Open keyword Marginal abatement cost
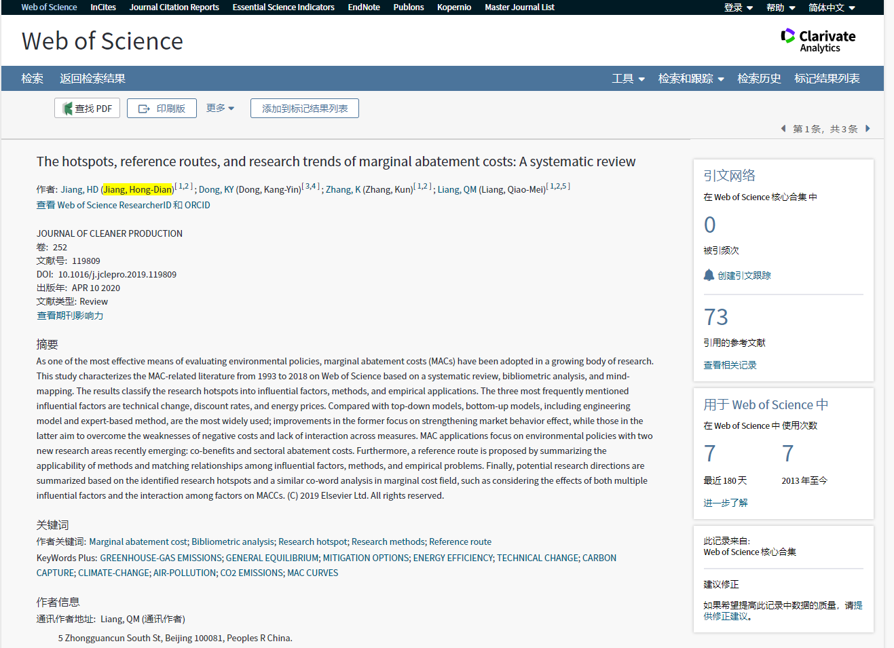894x648 pixels. pyautogui.click(x=138, y=541)
